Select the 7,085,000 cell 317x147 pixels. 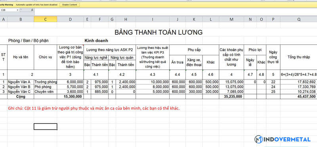[231, 92]
